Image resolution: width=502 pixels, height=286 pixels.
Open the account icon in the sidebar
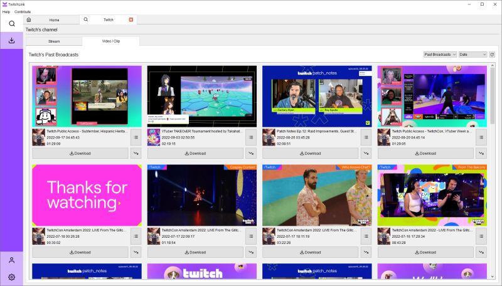click(x=11, y=260)
